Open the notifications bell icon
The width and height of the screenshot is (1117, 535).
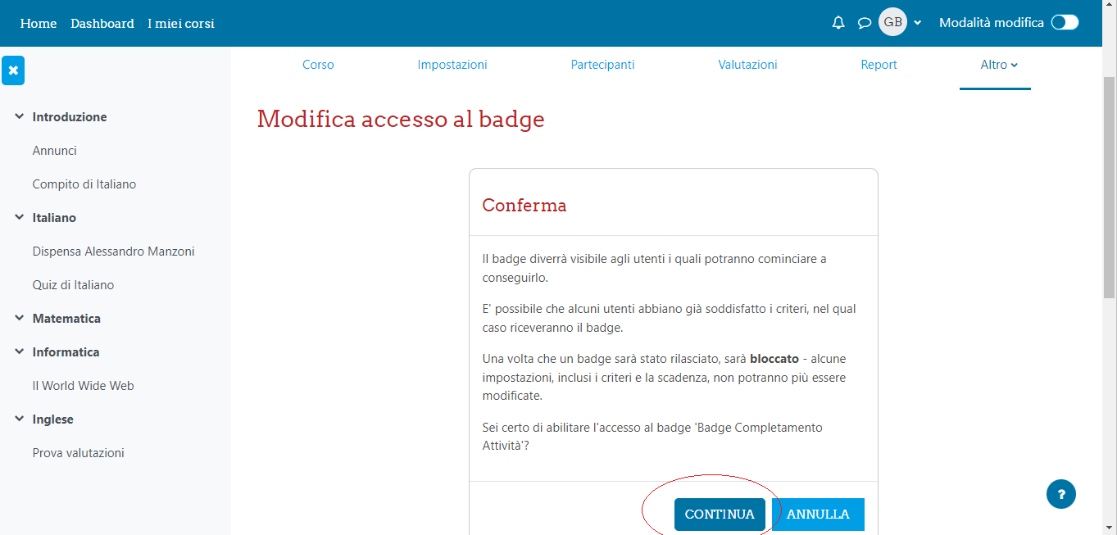click(x=838, y=23)
